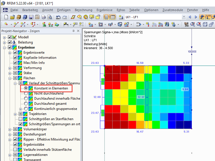The image size is (215, 161).
Task: Check Verläufe innerhalb Stützenfläche checkbox
Action: point(15,150)
